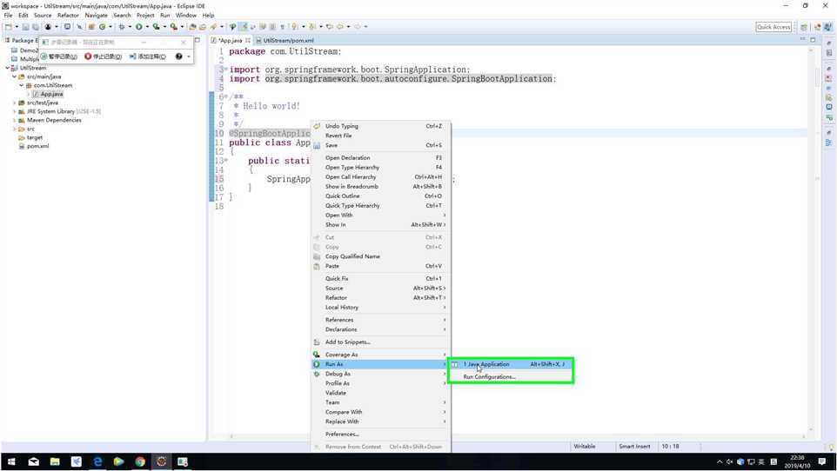Screen dimensions: 837x471
Task: Click Preferences... in the context menu
Action: 379,435
